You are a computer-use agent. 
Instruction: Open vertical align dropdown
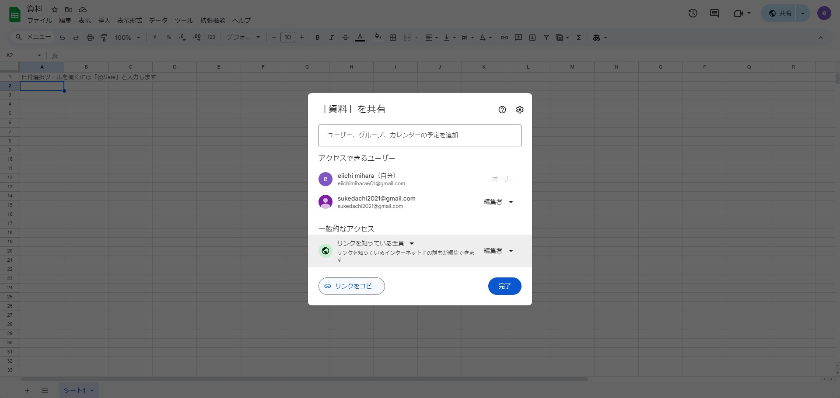(450, 38)
